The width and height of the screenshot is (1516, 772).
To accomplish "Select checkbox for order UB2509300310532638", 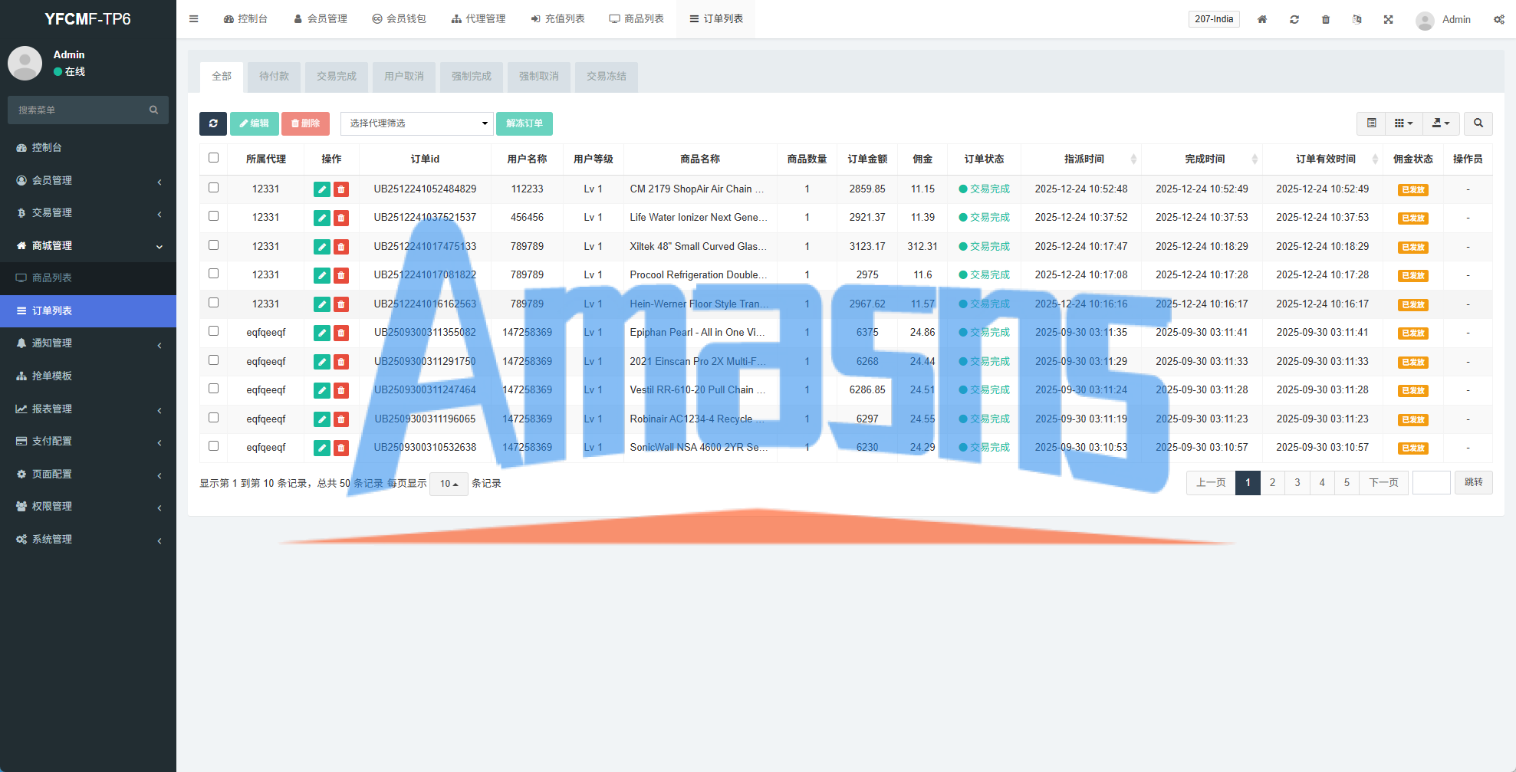I will point(214,446).
